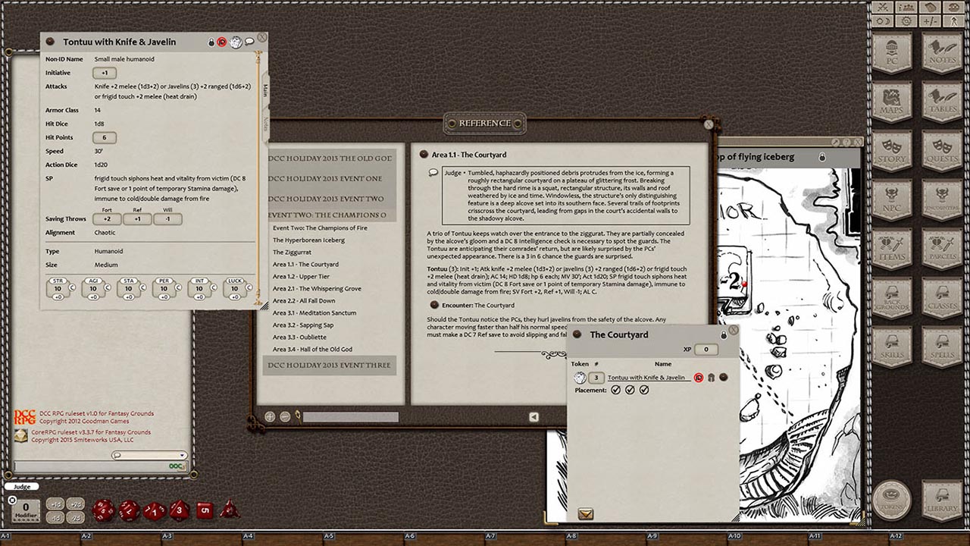
Task: Switch to the Notes tab on the Tontuu sheet
Action: coord(265,122)
